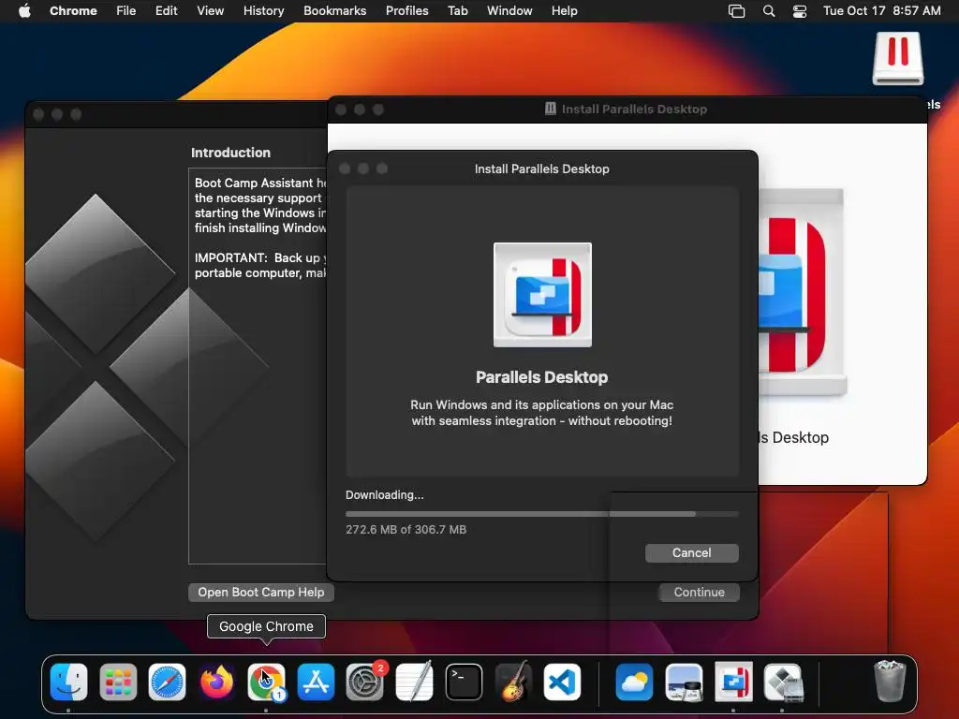Open System Settings with badge in Dock
This screenshot has height=719, width=959.
tap(365, 682)
